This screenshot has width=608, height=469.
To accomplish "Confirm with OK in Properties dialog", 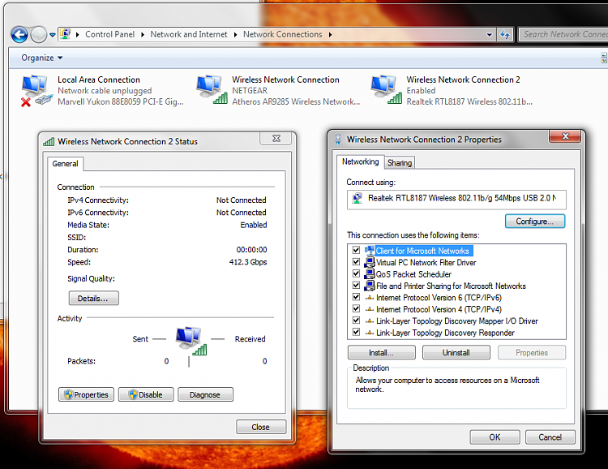I will coord(495,437).
